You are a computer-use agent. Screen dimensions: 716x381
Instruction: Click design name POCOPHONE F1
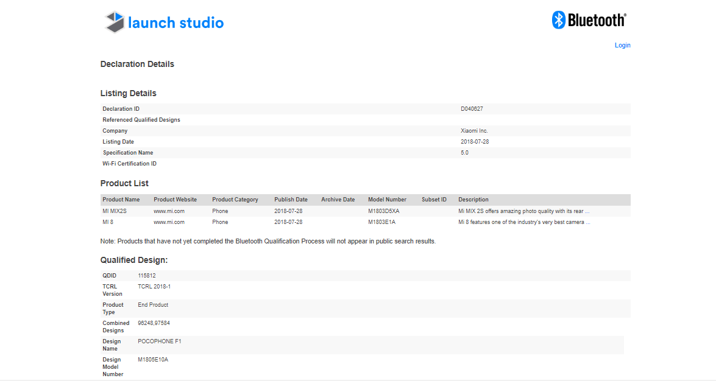(x=160, y=342)
